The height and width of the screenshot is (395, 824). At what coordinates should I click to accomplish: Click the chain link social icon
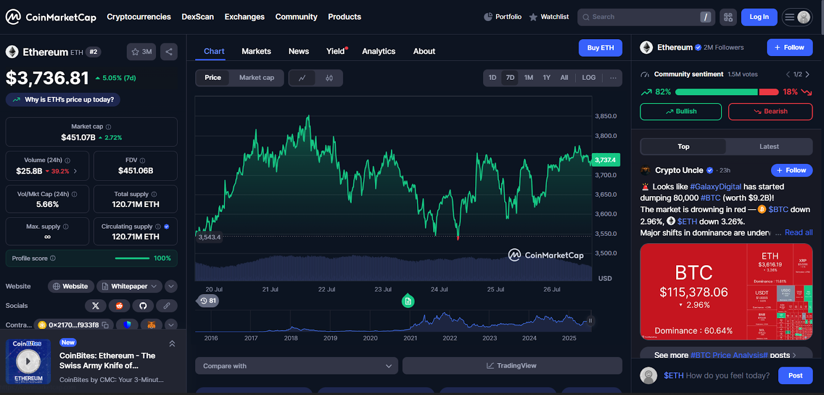167,306
